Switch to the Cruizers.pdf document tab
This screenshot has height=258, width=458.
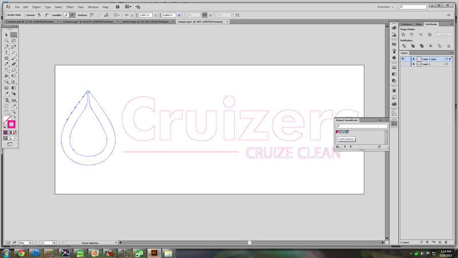[x=30, y=22]
